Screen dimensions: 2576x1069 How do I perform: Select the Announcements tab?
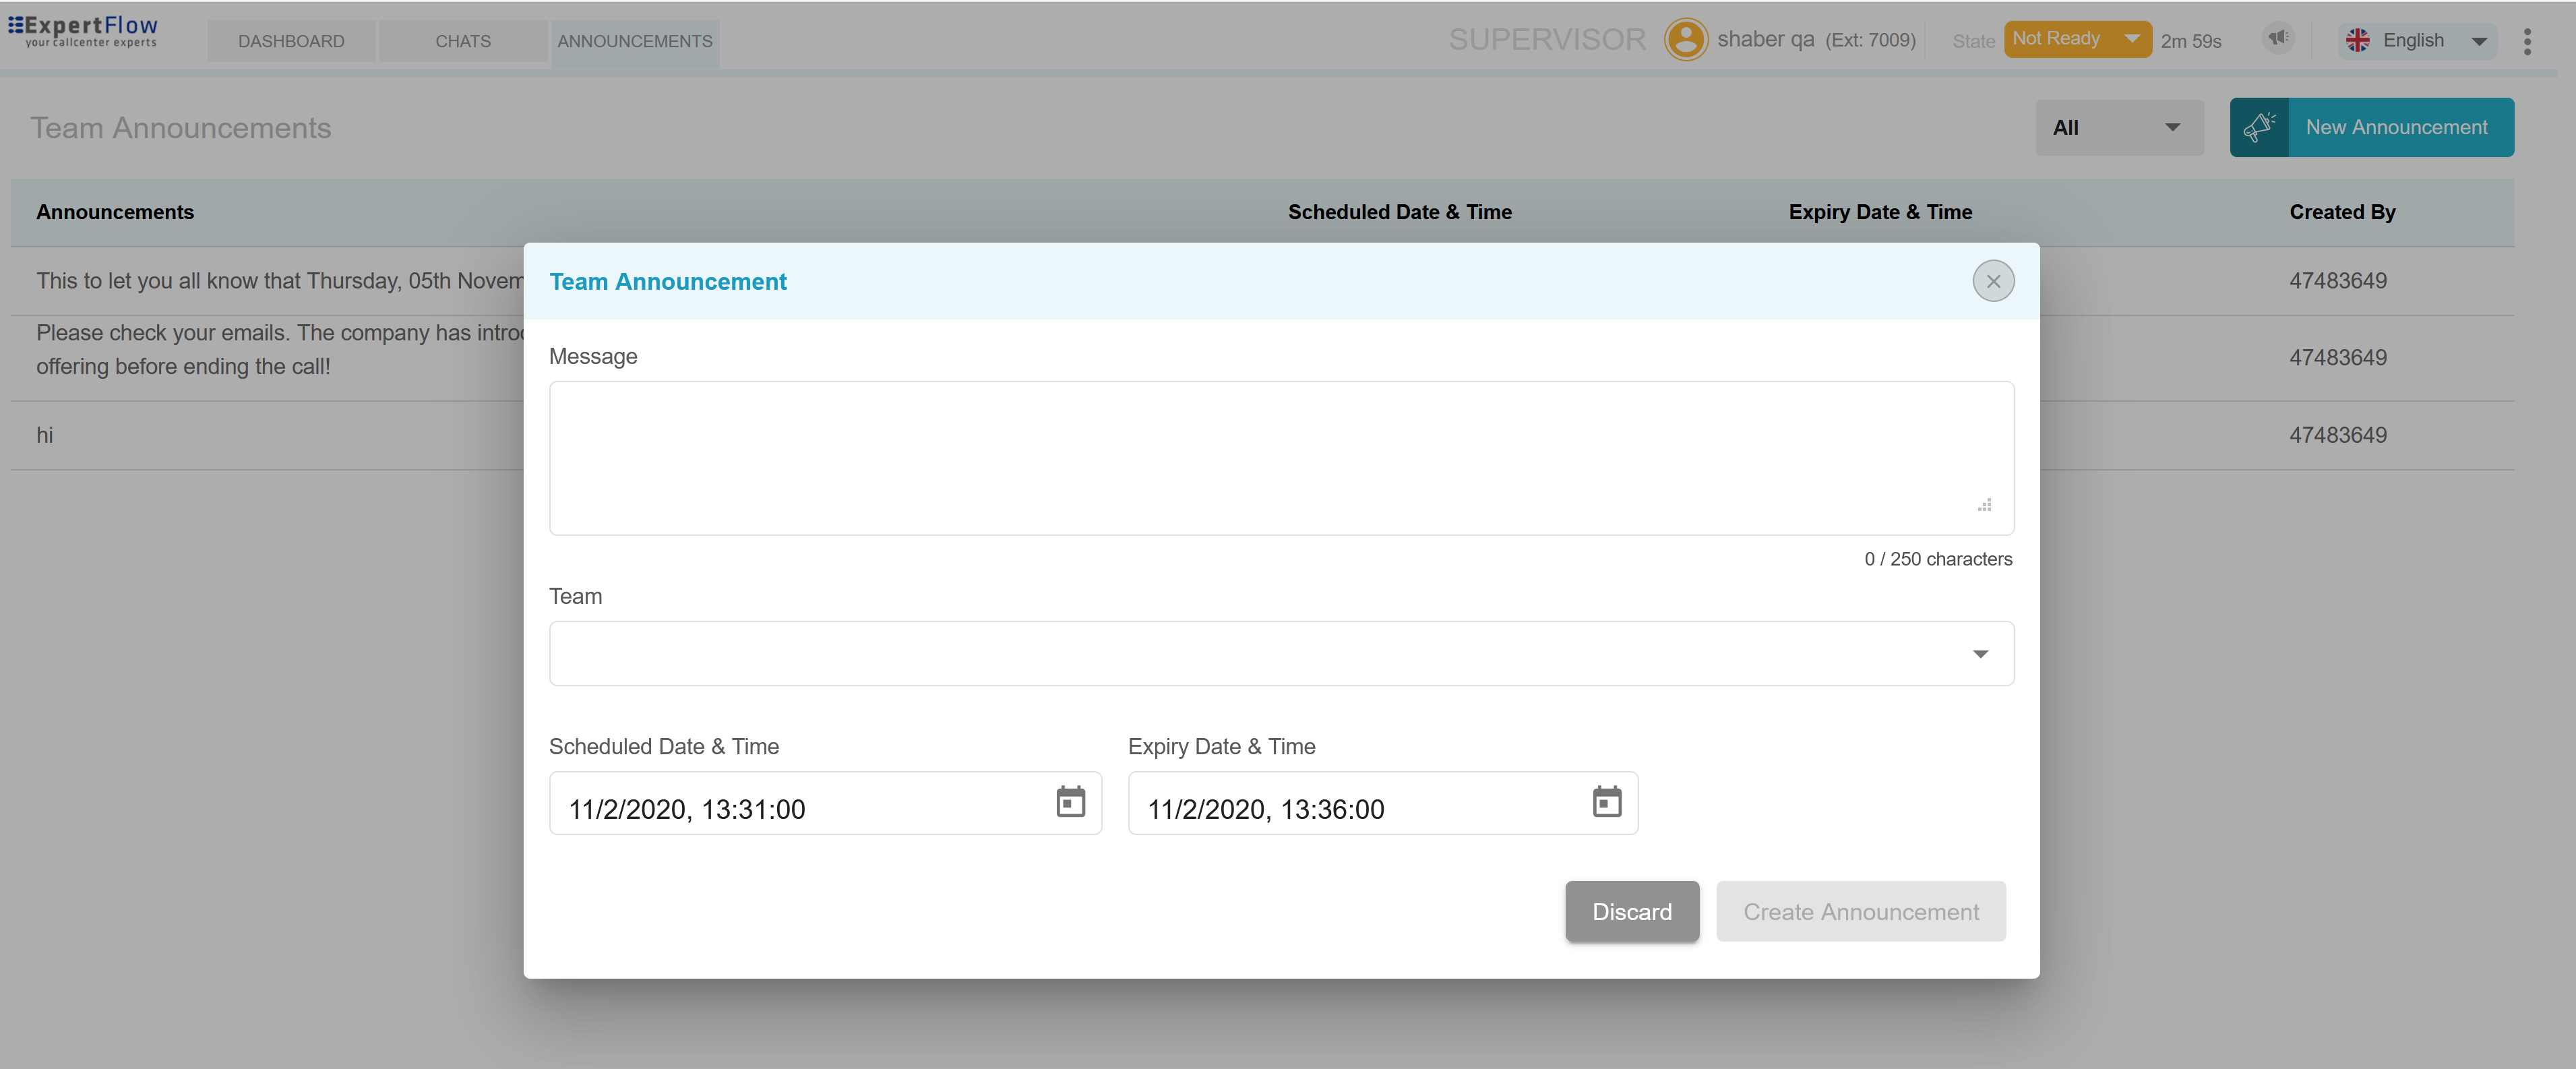pyautogui.click(x=634, y=41)
